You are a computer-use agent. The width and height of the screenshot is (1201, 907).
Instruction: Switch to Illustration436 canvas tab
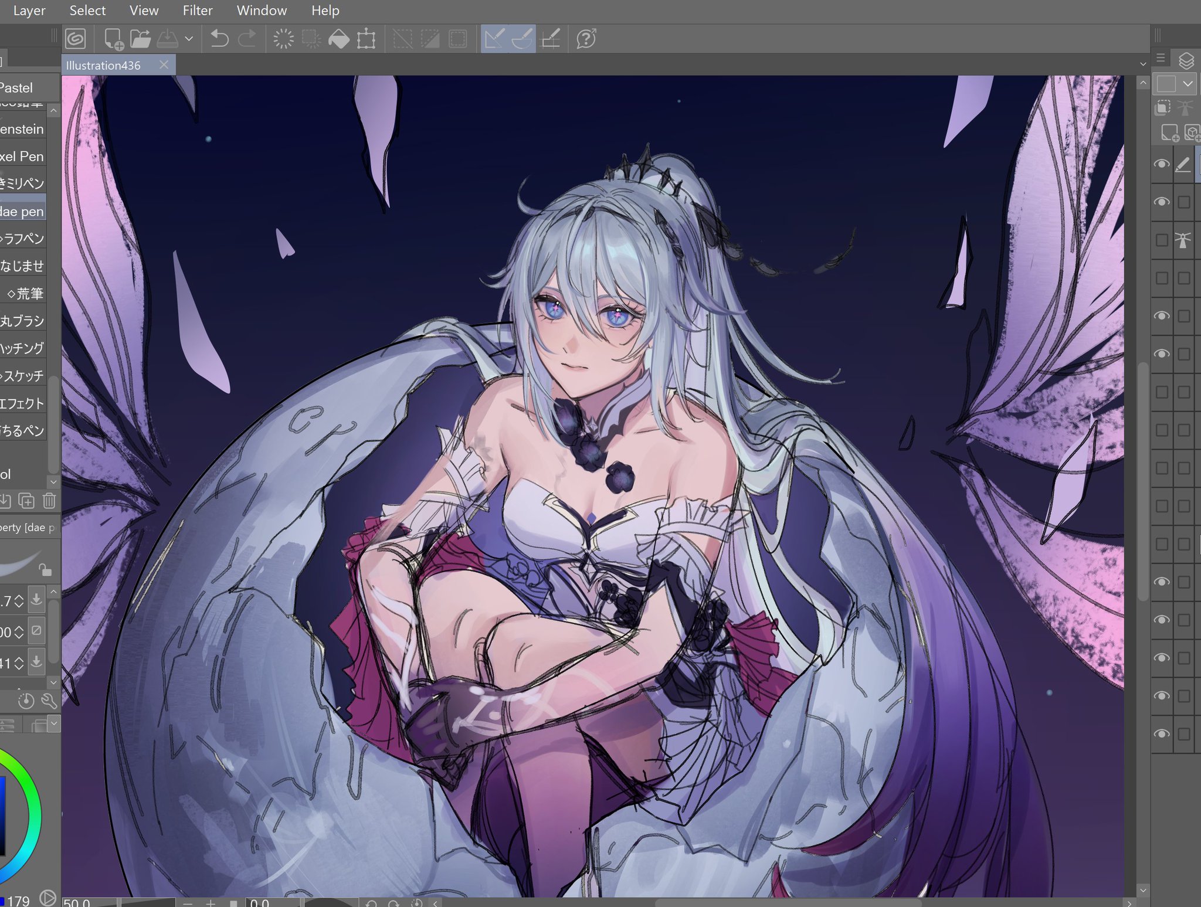point(104,66)
